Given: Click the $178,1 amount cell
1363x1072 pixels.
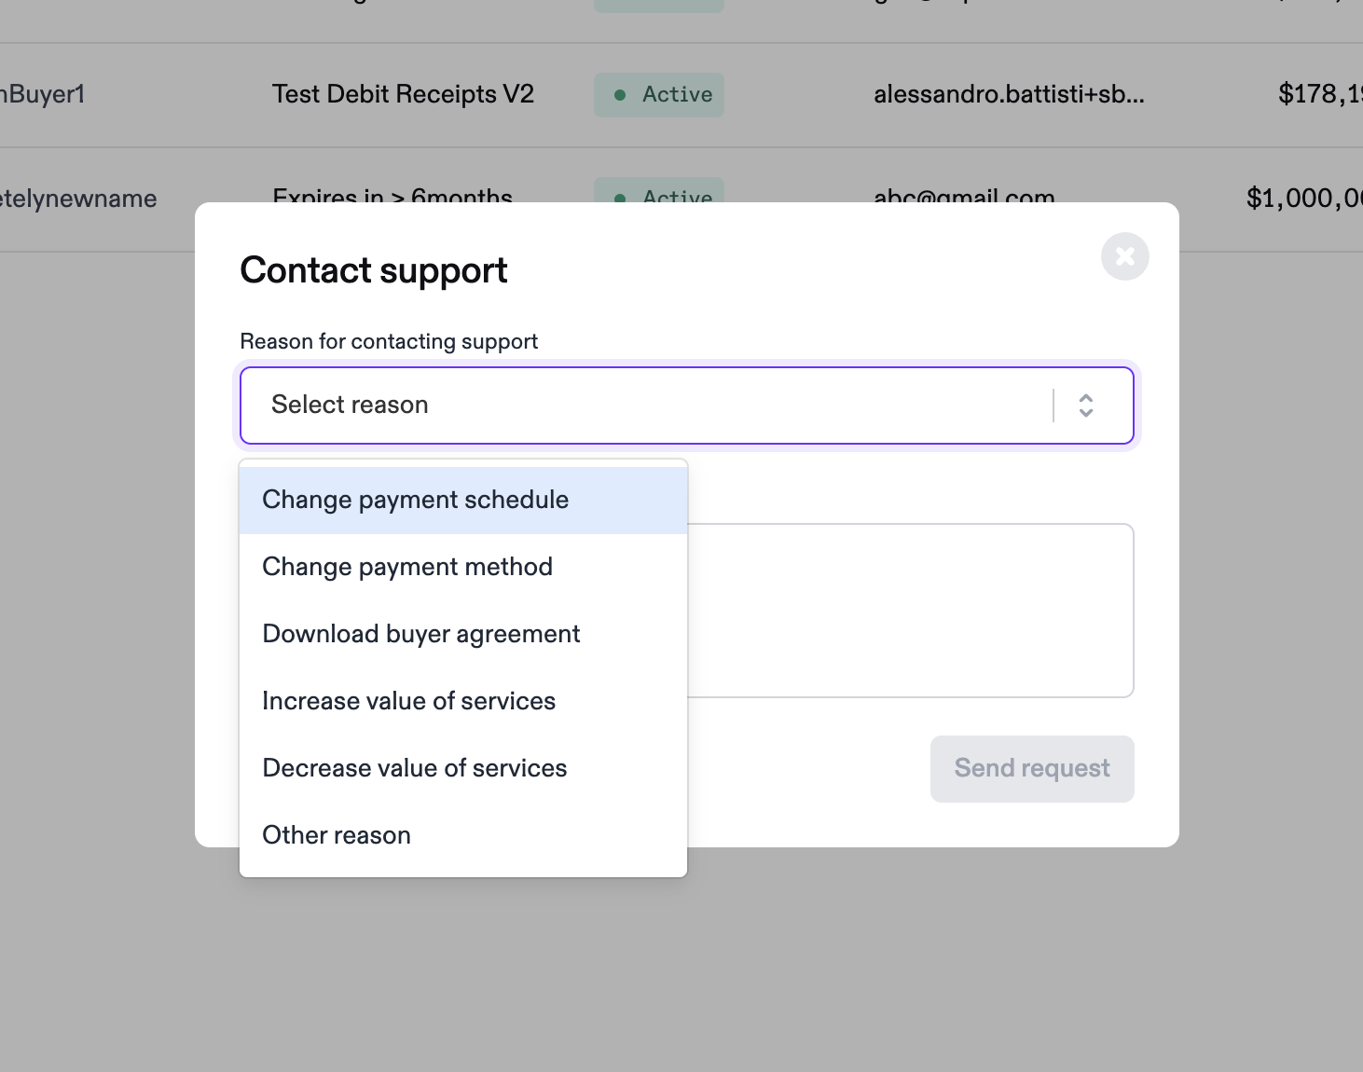Looking at the screenshot, I should [x=1320, y=94].
